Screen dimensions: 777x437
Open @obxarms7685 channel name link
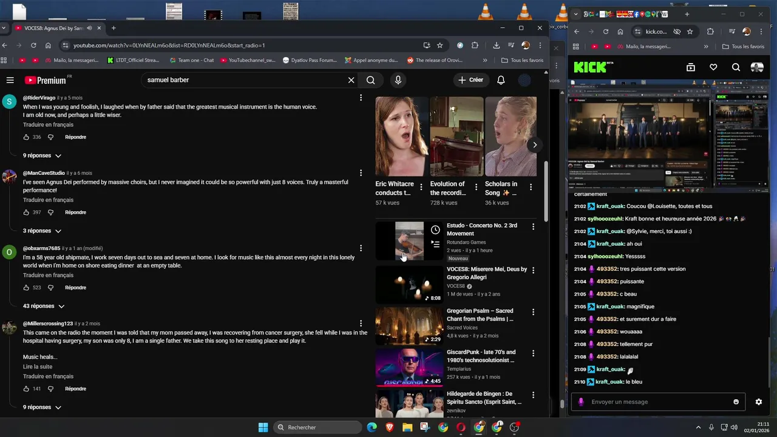pos(41,248)
